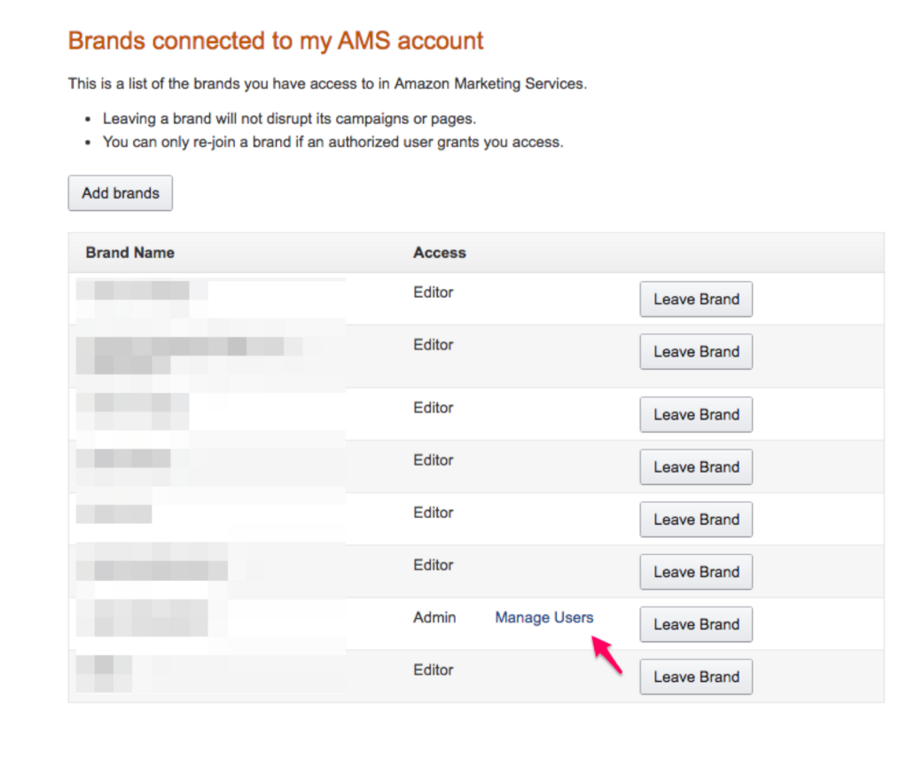This screenshot has width=908, height=767.
Task: Click the Add brands button
Action: coord(121,192)
